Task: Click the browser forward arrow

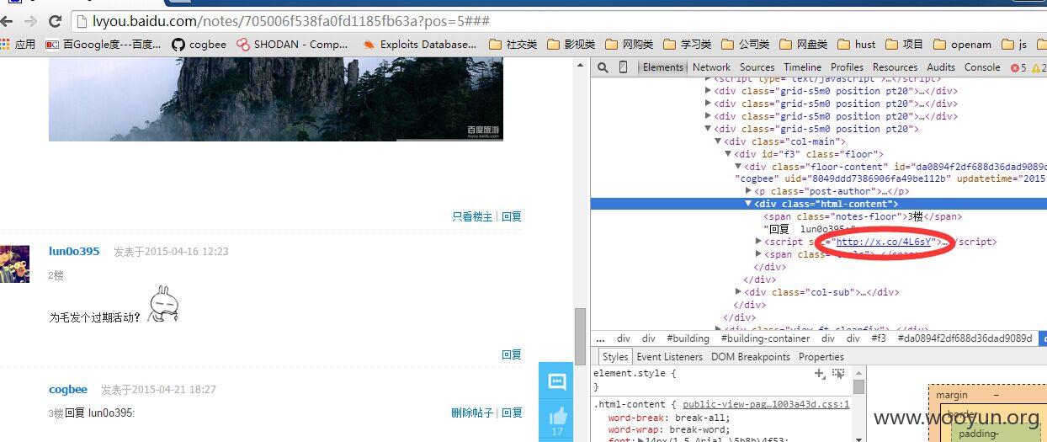Action: point(30,20)
